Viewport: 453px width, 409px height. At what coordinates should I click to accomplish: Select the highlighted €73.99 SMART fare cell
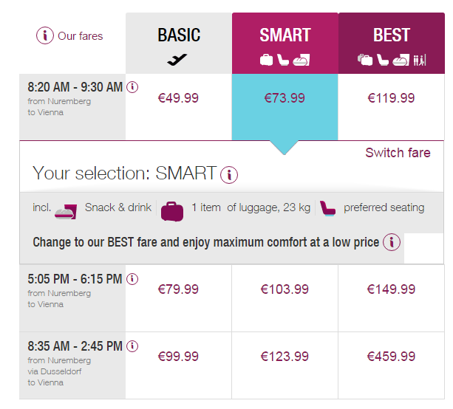pos(285,98)
